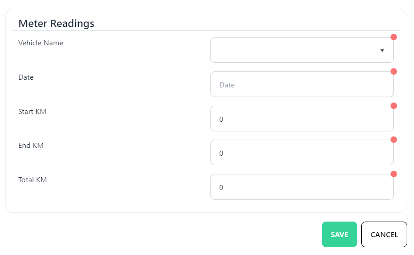414x255 pixels.
Task: Click the Start KM label
Action: [x=32, y=112]
